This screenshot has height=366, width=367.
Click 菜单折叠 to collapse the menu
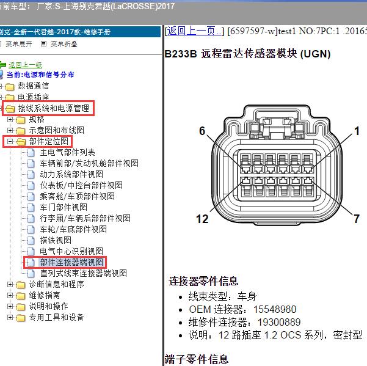coord(64,44)
